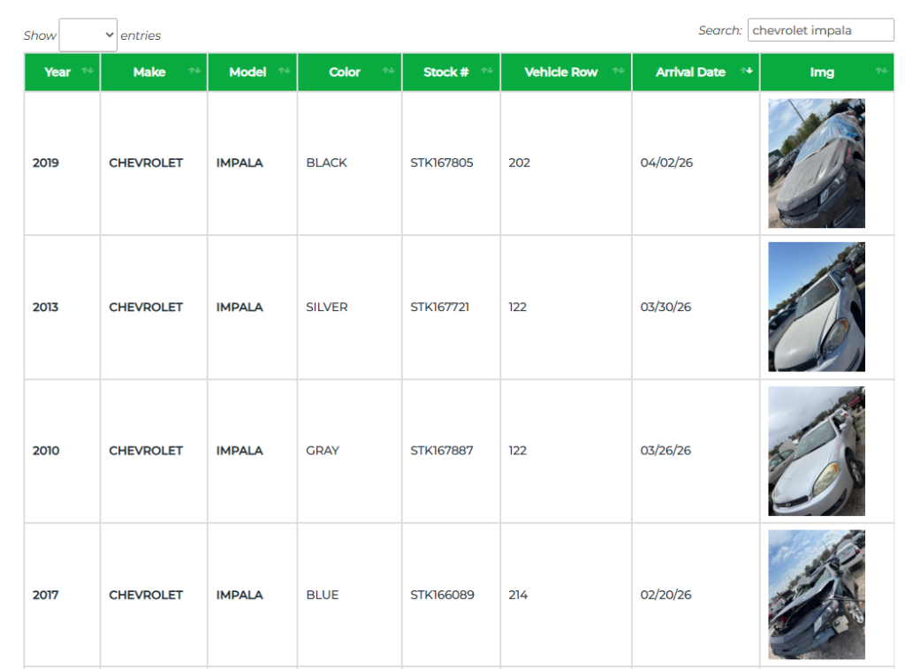Open thumbnail of 2019 black Impala
The width and height of the screenshot is (905, 669).
click(816, 163)
